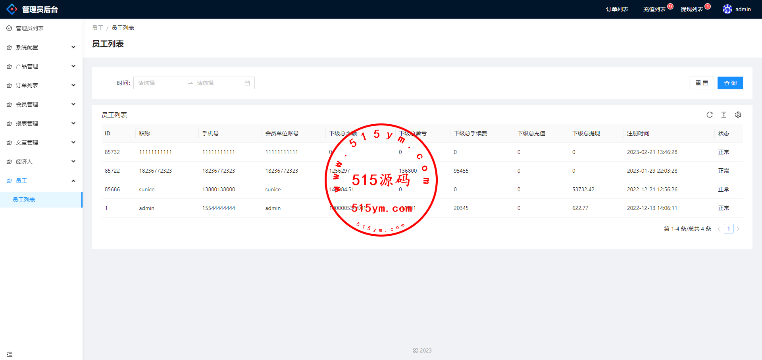Collapse the 员工 menu section

(41, 181)
